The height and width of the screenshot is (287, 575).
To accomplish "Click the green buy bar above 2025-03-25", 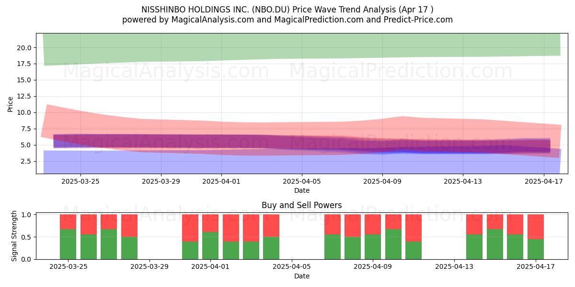I will [68, 244].
